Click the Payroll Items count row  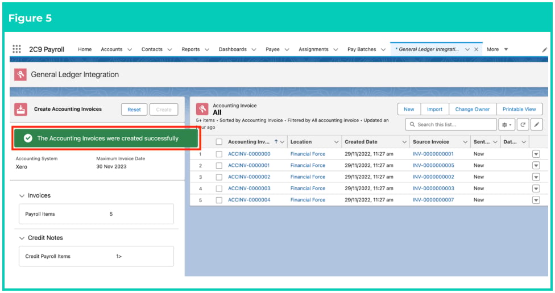tap(96, 214)
